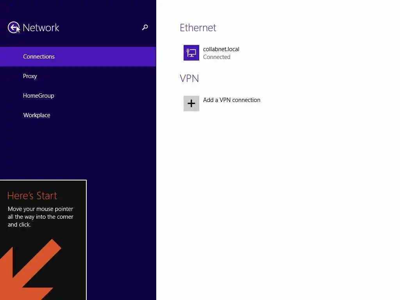Click the 'Connected' status text

click(216, 57)
